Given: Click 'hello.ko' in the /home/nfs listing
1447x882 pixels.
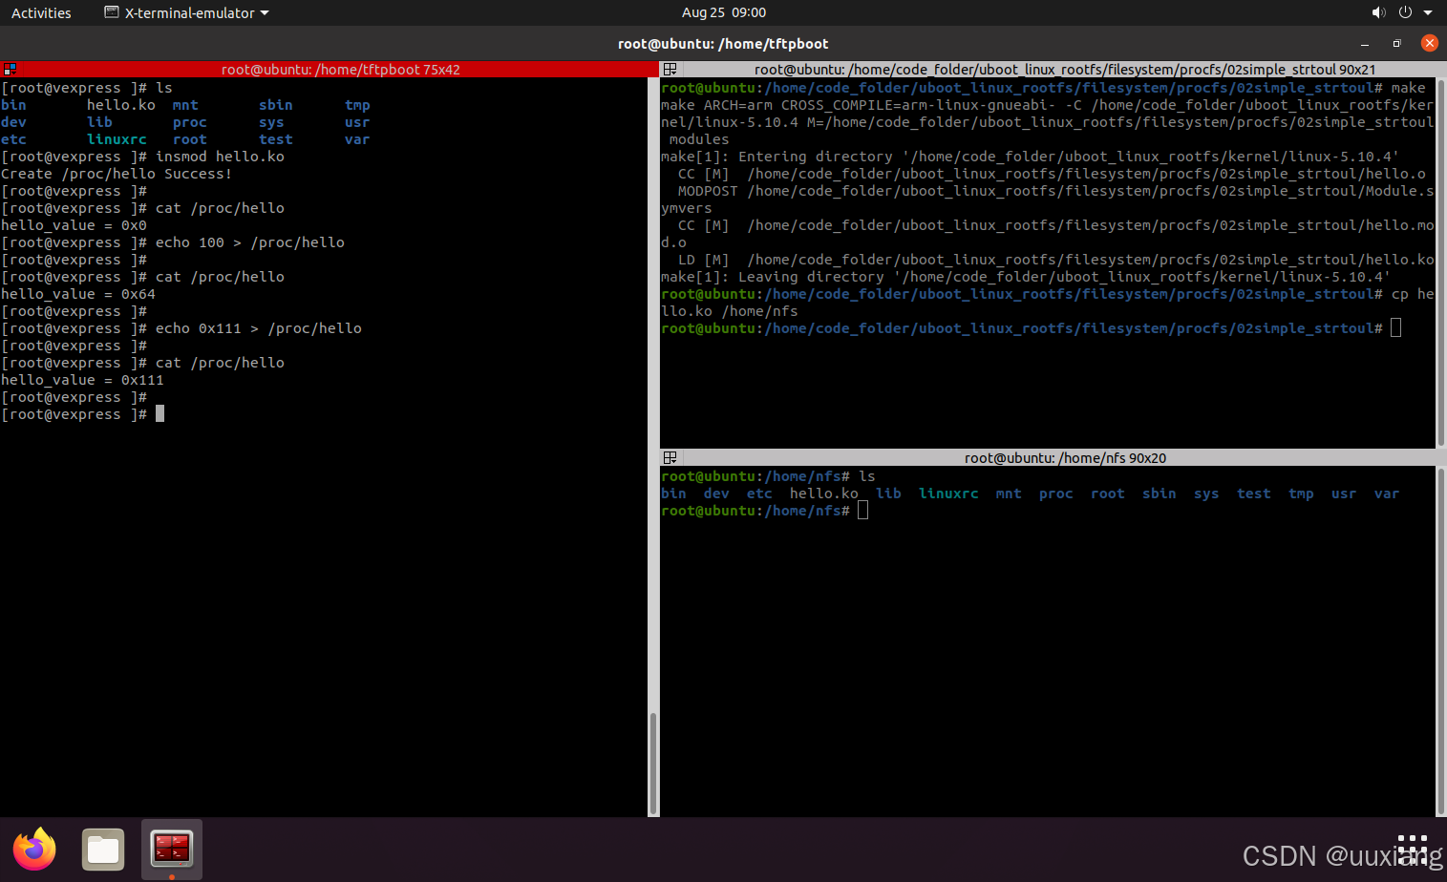Looking at the screenshot, I should pyautogui.click(x=823, y=493).
